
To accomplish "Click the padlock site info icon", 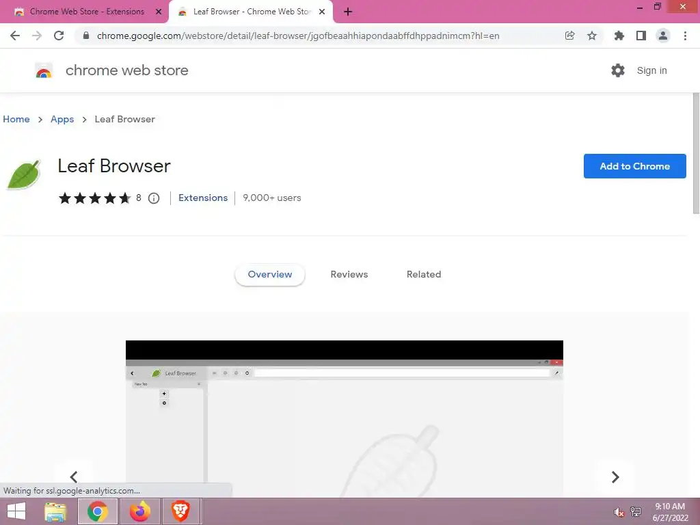I will 86,36.
